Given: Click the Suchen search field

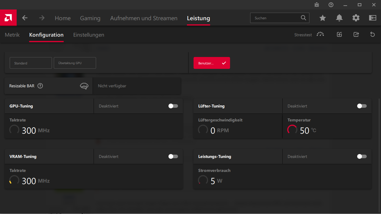Looking at the screenshot, I should point(280,18).
